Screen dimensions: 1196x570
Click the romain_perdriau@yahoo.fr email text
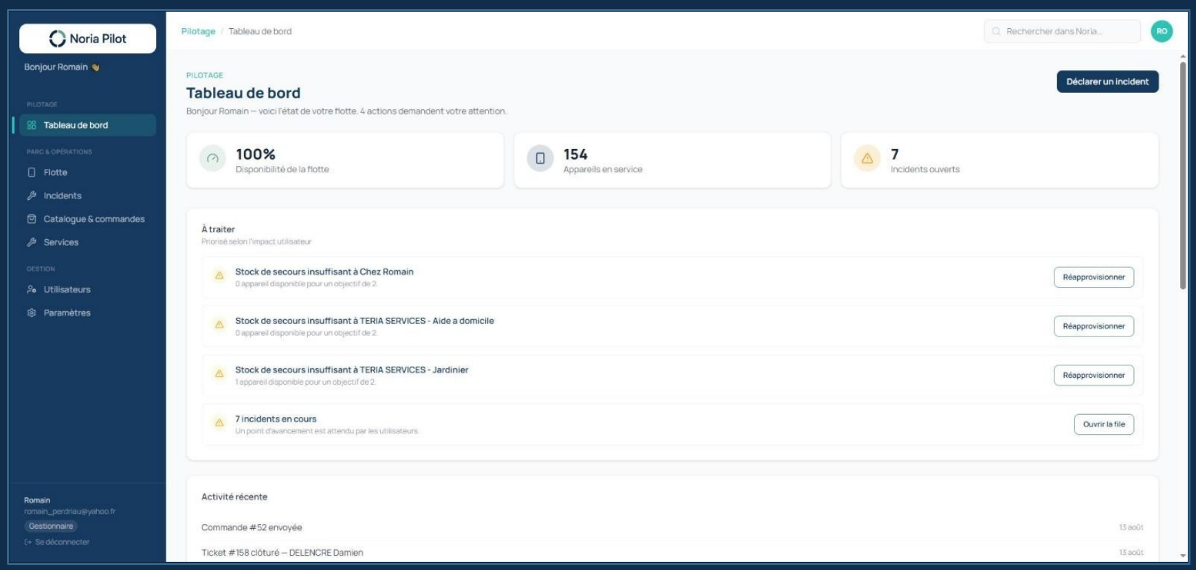click(x=69, y=512)
